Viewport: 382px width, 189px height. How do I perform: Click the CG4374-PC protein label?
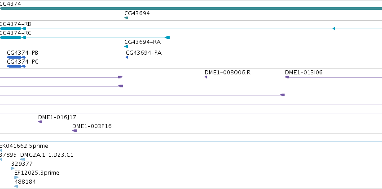pos(22,62)
